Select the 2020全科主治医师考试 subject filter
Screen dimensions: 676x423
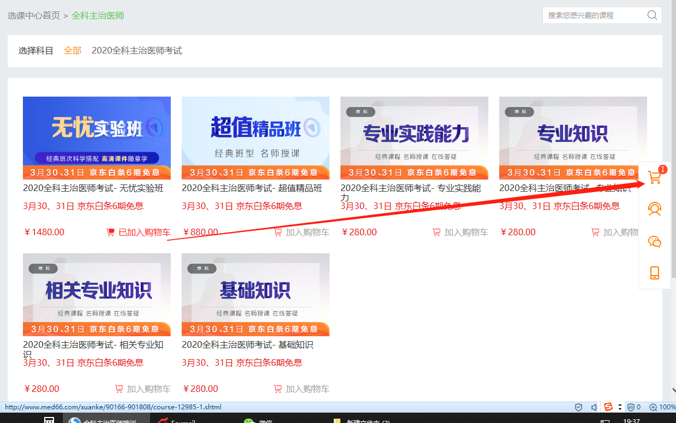click(x=136, y=51)
